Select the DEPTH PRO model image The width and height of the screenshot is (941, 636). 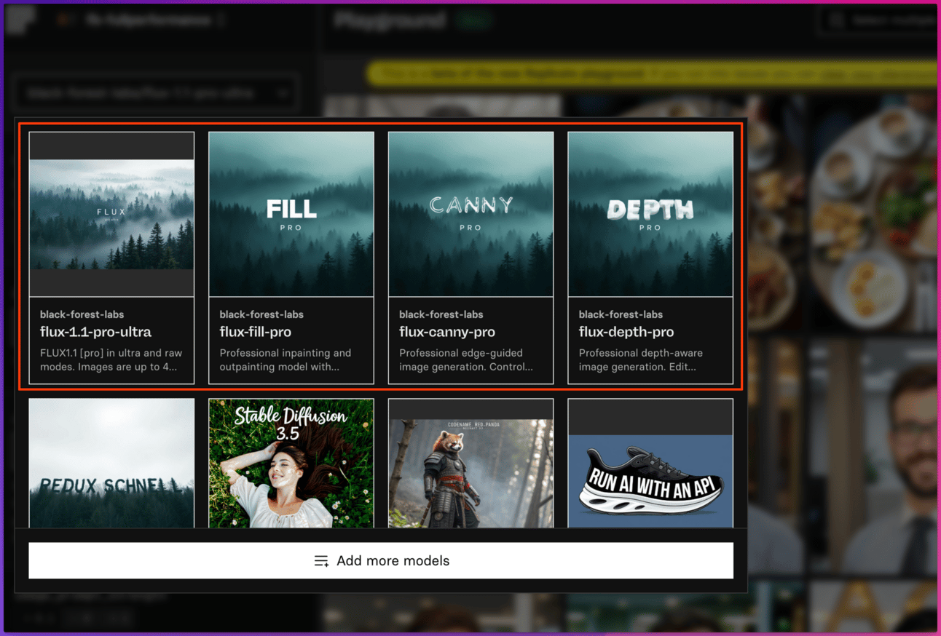click(x=650, y=215)
